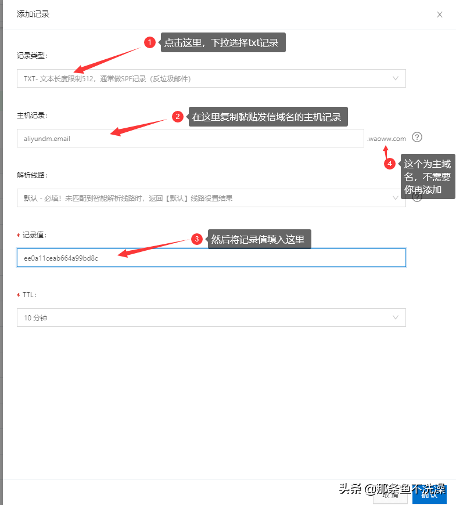Click the tooltip 点击这里，下拉选择txt记录
Image resolution: width=456 pixels, height=505 pixels.
[x=223, y=42]
